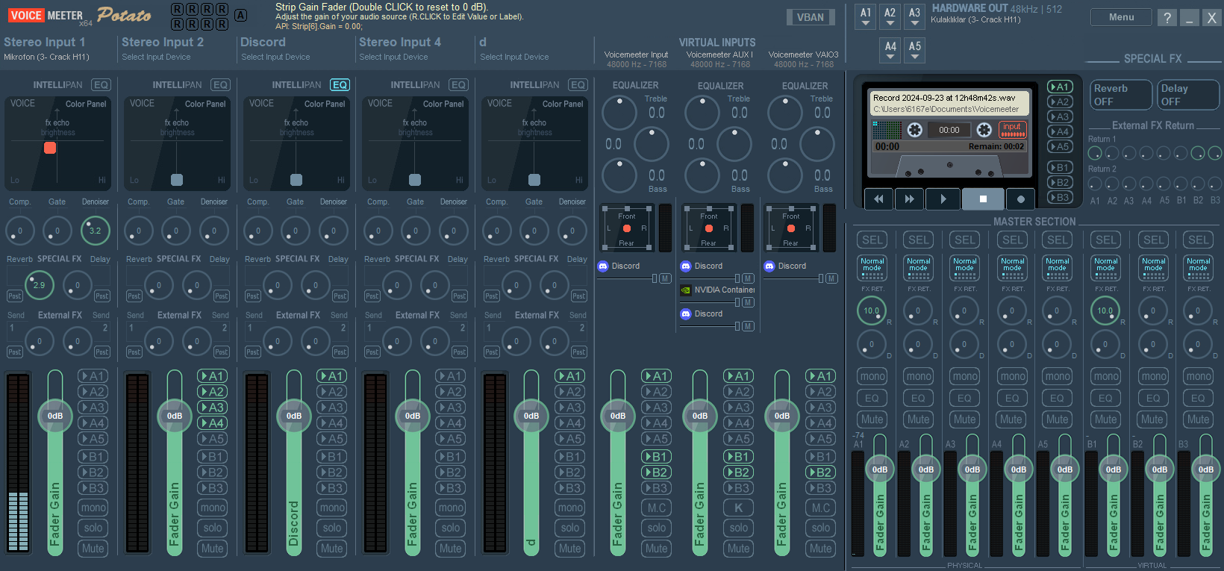Select an input device for Stereo Input 4
Screen dimensions: 1224x571
(393, 57)
